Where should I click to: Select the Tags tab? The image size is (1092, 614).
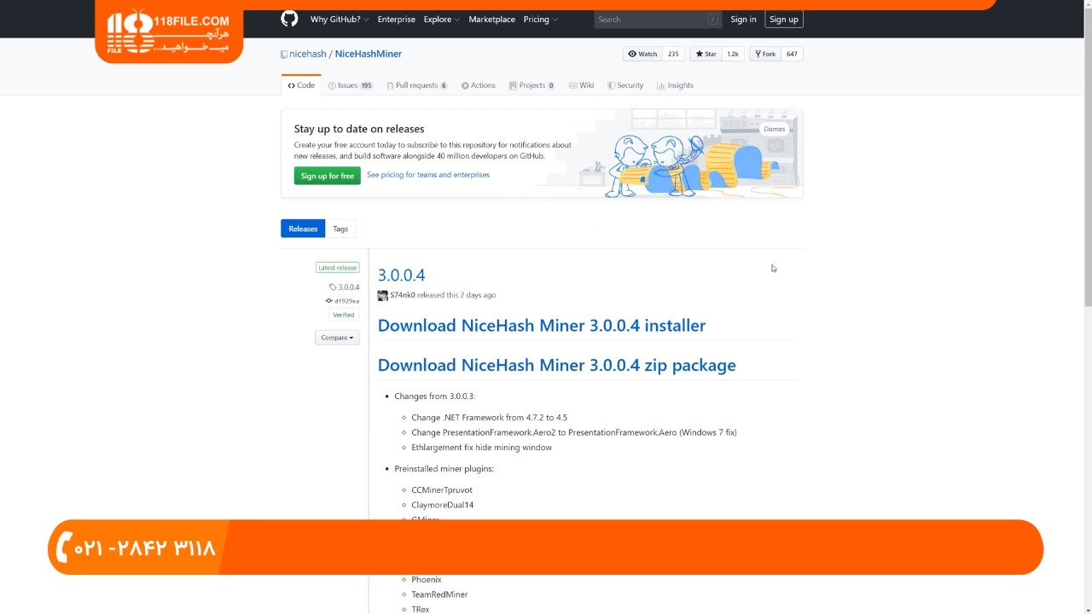click(340, 229)
